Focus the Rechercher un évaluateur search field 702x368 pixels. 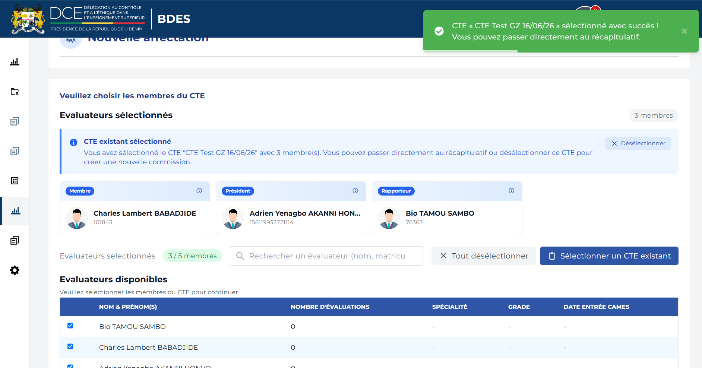click(x=327, y=256)
